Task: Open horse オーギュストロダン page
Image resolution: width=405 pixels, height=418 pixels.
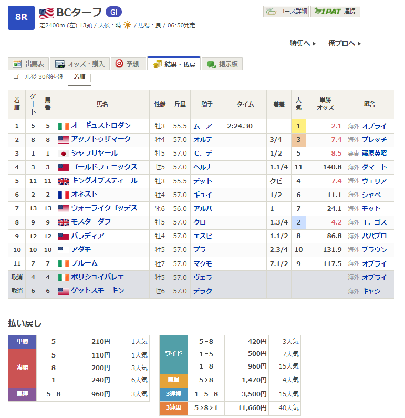Action: pos(101,126)
